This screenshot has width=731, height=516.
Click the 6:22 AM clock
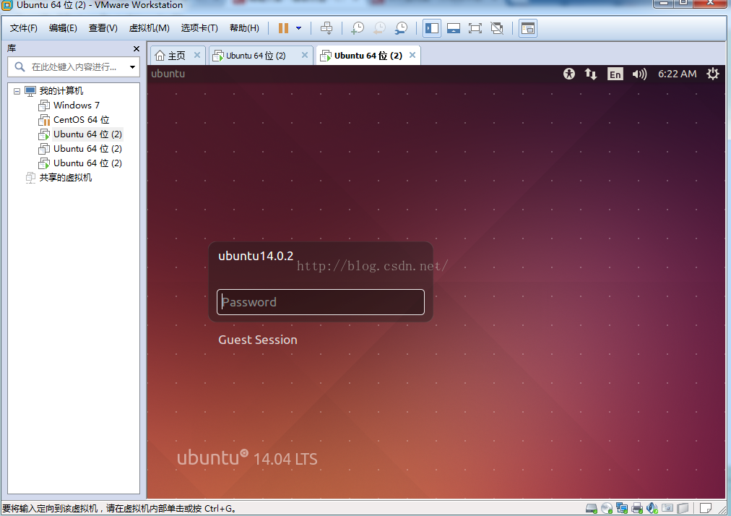click(x=677, y=74)
